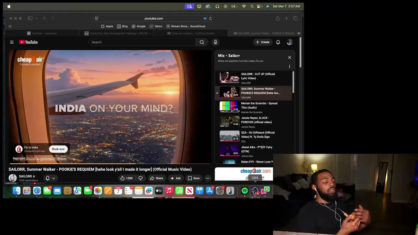Reload the page in Safari address bar
The height and width of the screenshot is (235, 418).
pos(210,19)
